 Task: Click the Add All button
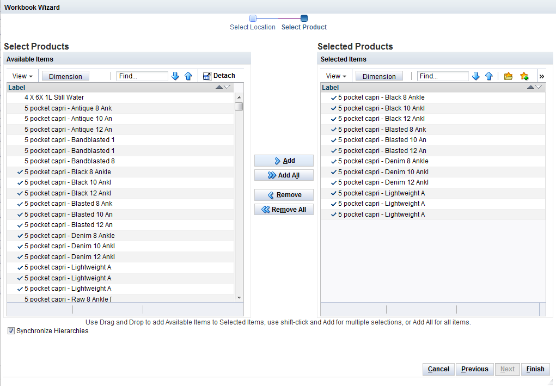284,175
